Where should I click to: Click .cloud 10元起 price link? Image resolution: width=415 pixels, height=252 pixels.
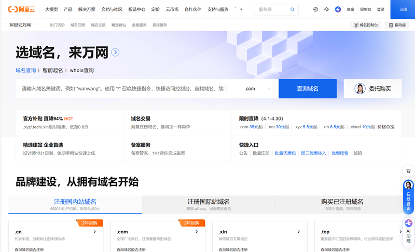click(362, 127)
